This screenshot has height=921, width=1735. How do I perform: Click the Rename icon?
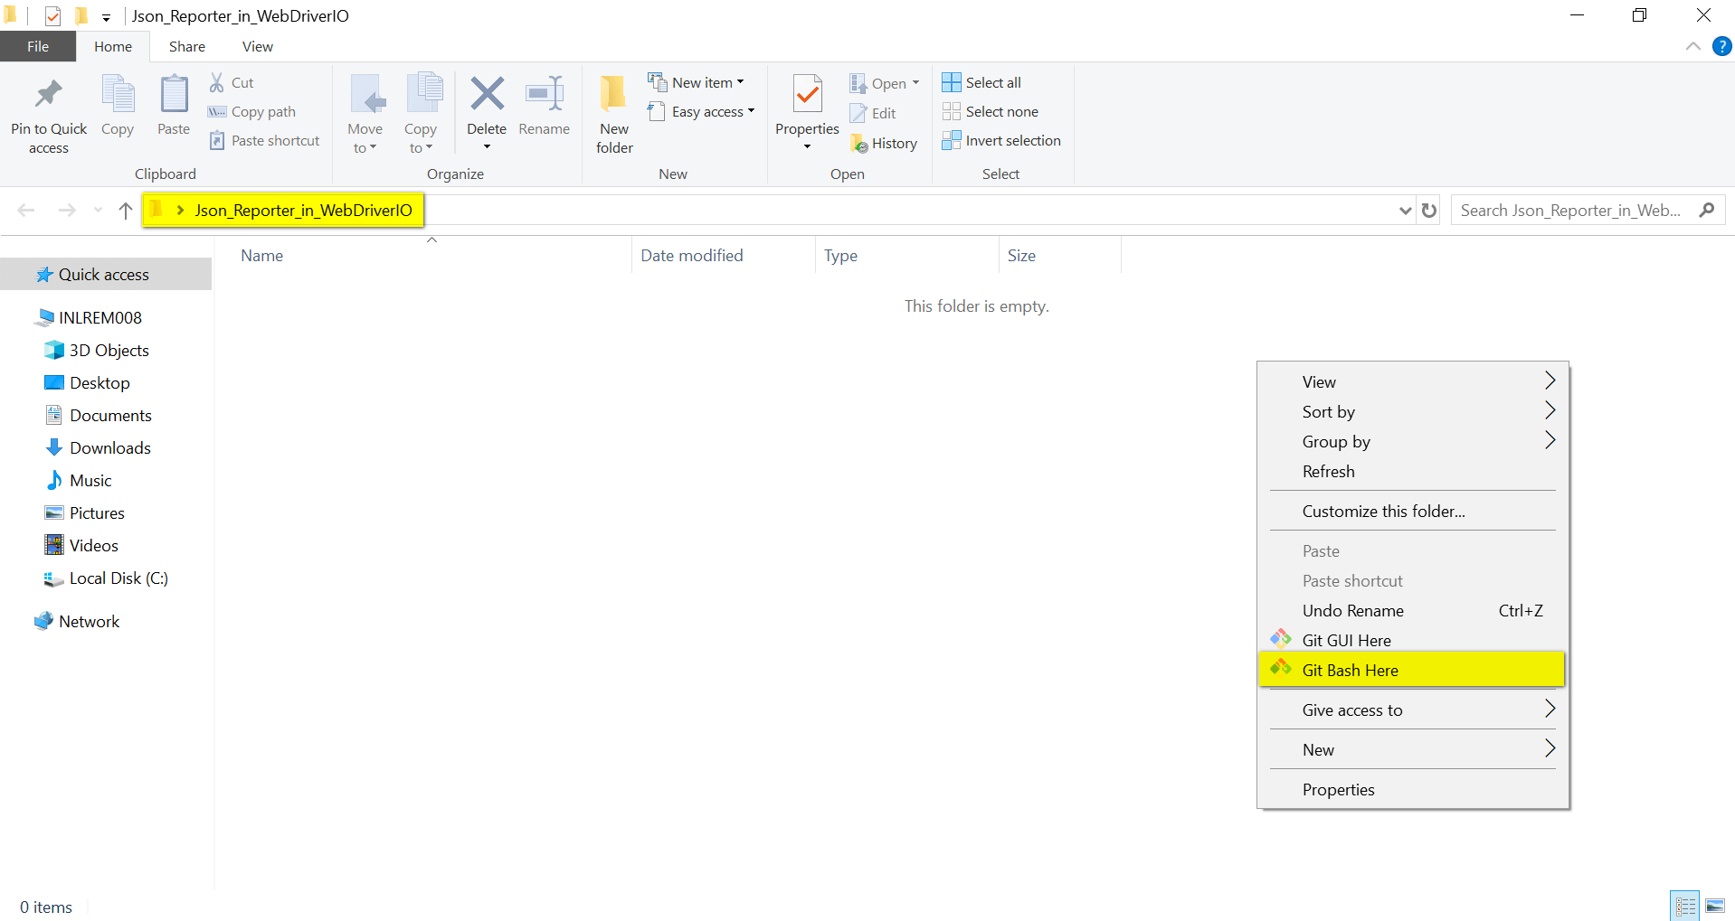point(545,94)
